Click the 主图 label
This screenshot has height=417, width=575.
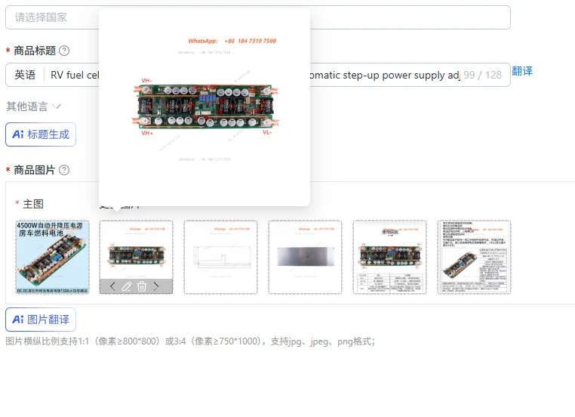(33, 204)
